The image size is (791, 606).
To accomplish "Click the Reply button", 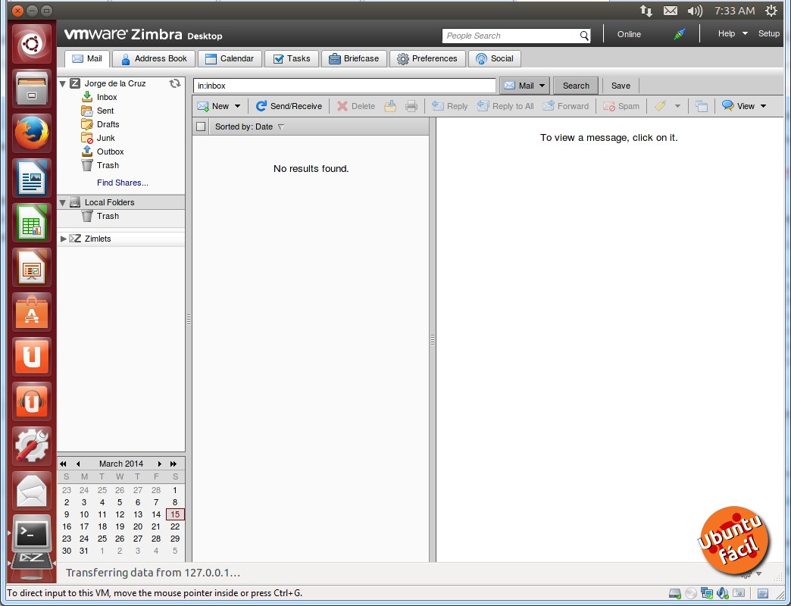I will 450,106.
